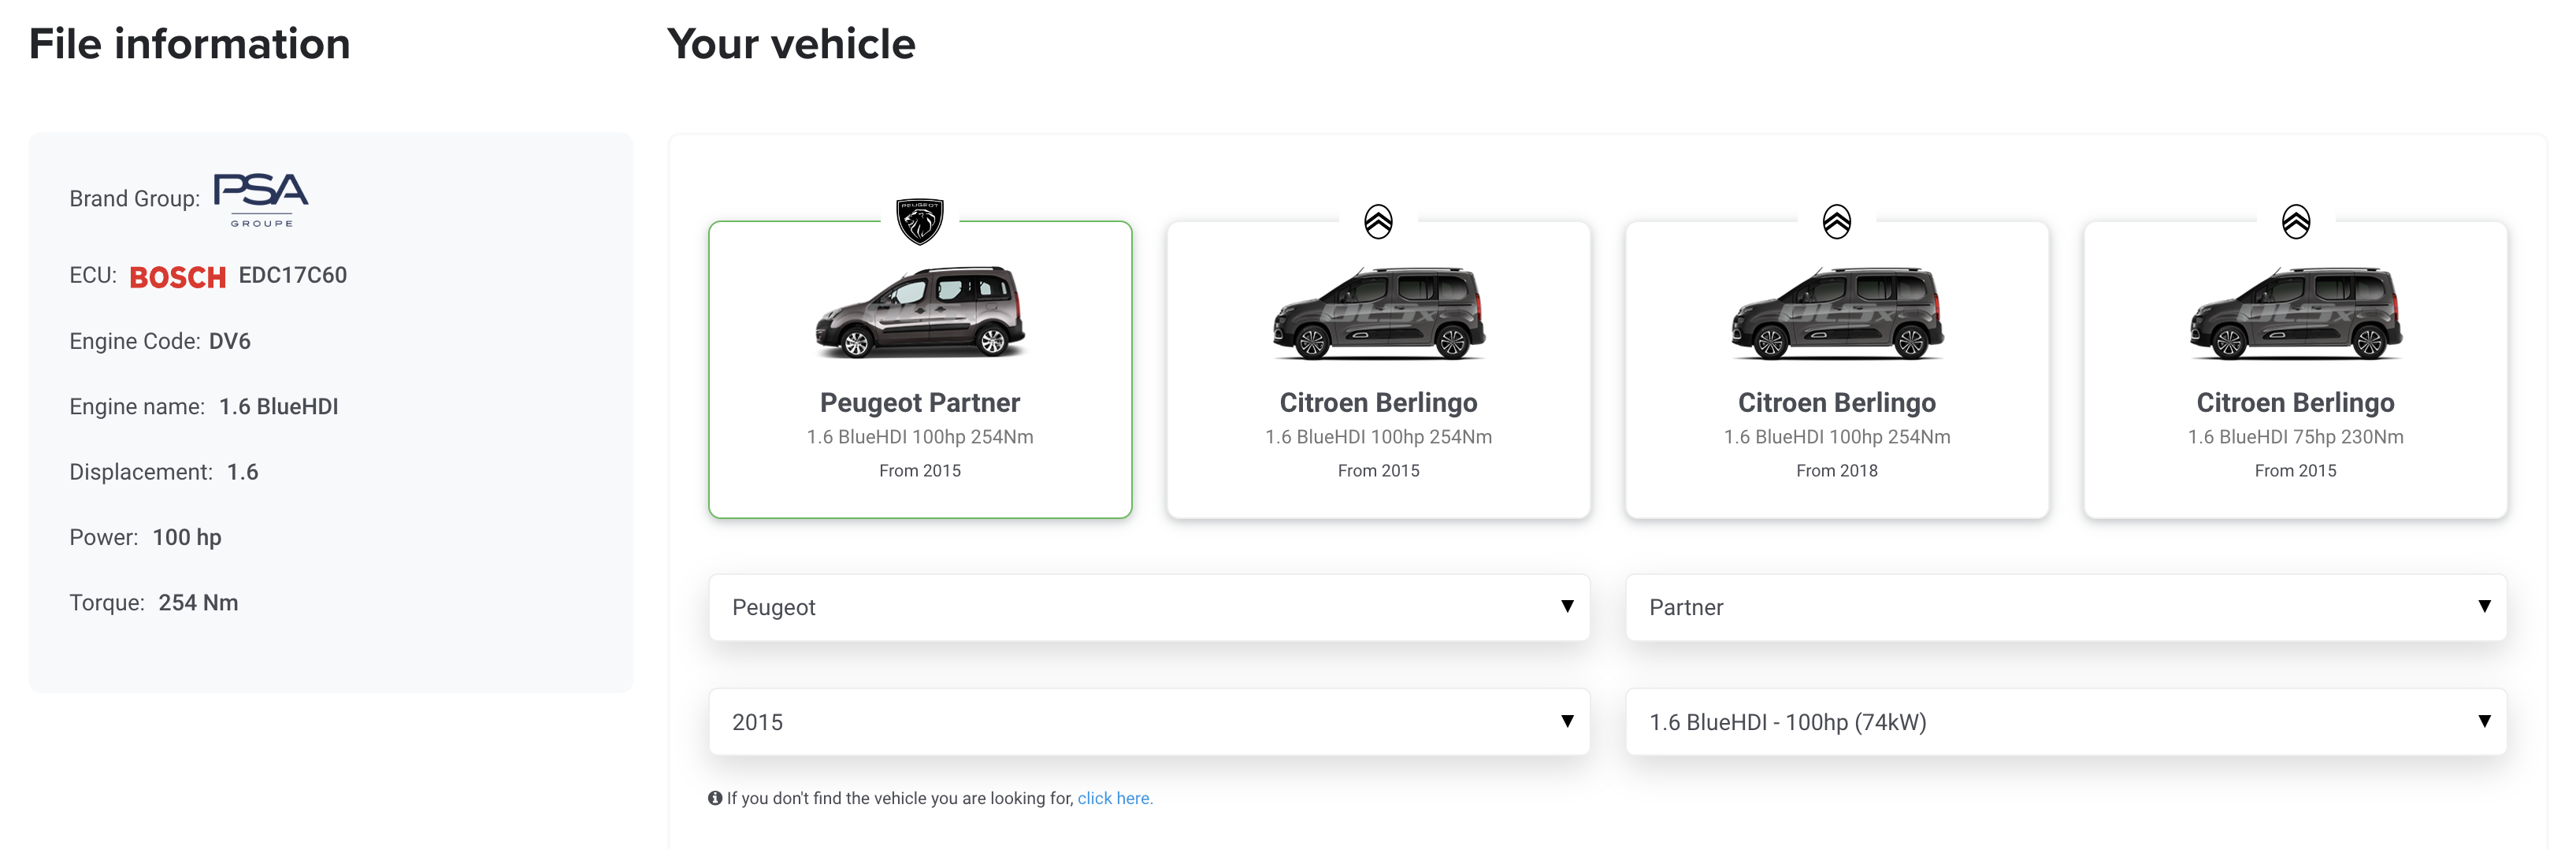This screenshot has width=2576, height=849.
Task: Select the 75hp Citroen Berlingo van image
Action: pos(2295,312)
